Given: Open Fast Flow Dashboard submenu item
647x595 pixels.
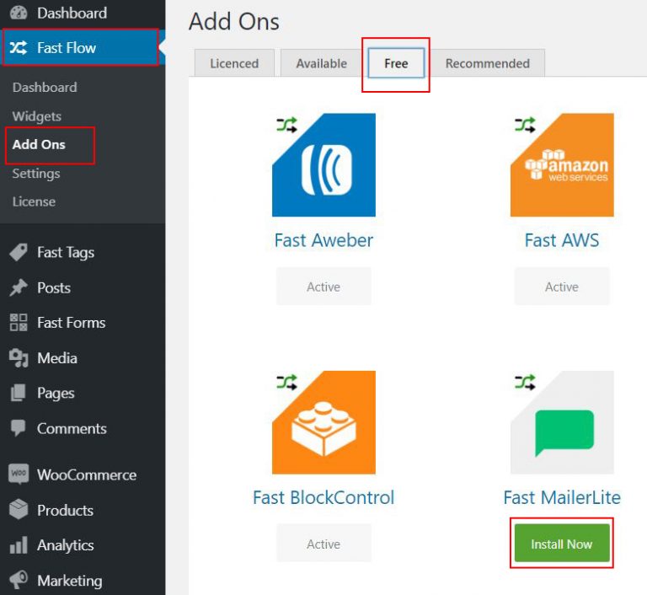Looking at the screenshot, I should 45,87.
